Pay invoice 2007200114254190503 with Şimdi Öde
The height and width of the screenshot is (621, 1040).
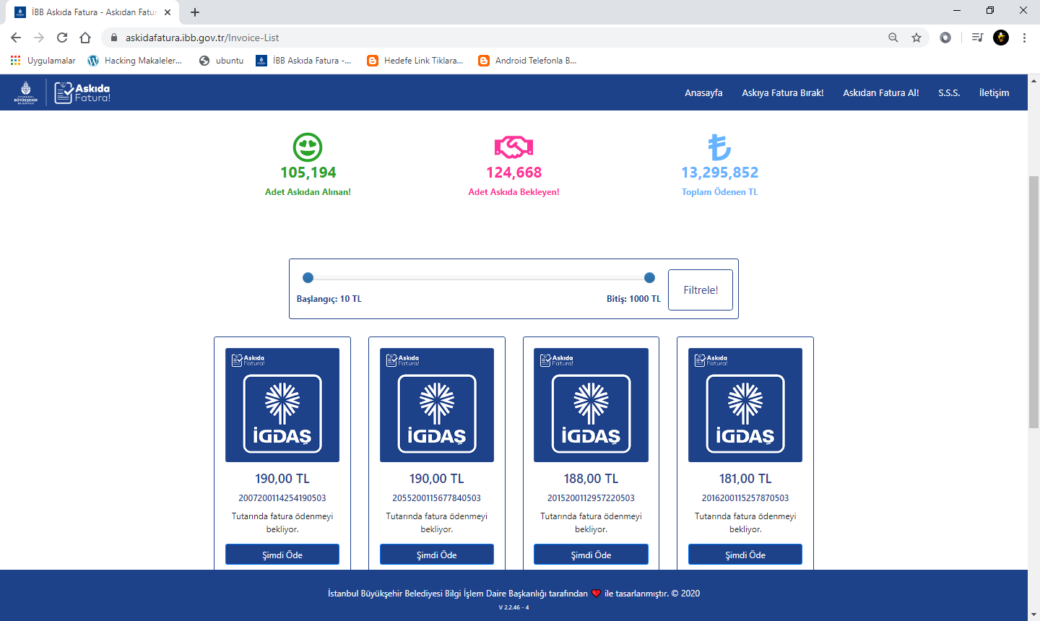coord(282,555)
